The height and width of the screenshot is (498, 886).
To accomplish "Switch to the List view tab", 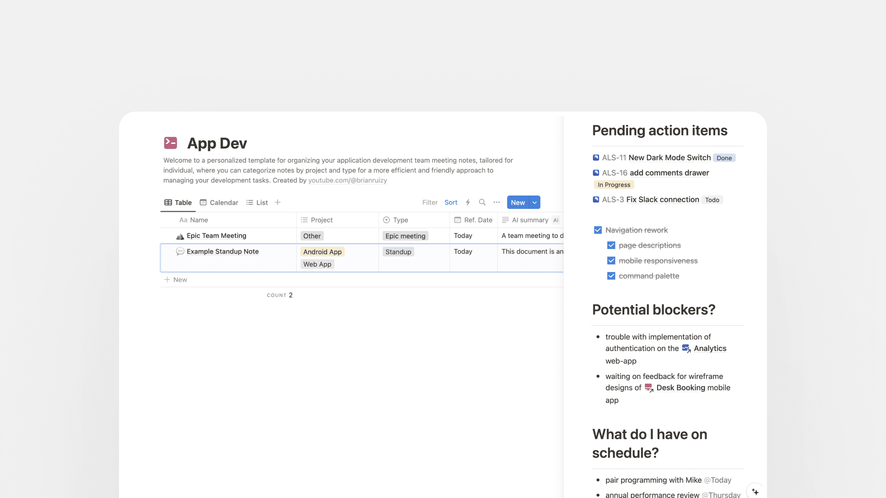I will (x=257, y=202).
